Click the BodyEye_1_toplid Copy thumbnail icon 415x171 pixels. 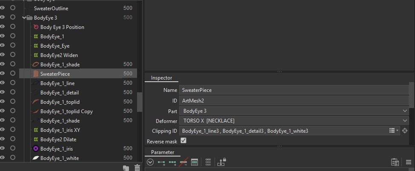(36, 111)
